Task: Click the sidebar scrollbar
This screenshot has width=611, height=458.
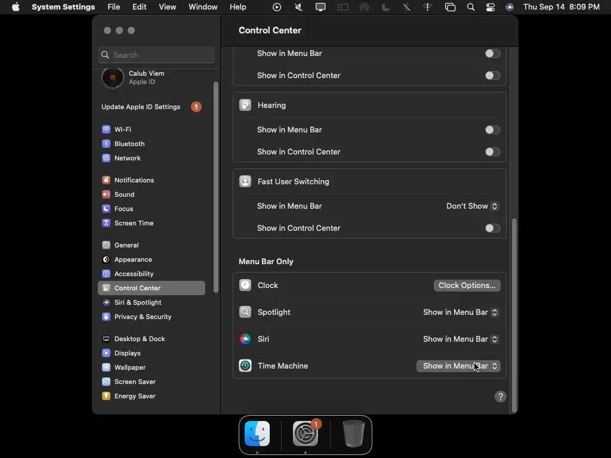Action: [x=216, y=187]
